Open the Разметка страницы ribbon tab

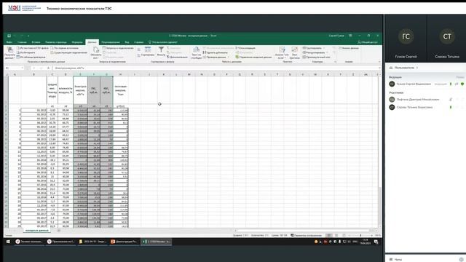56,42
